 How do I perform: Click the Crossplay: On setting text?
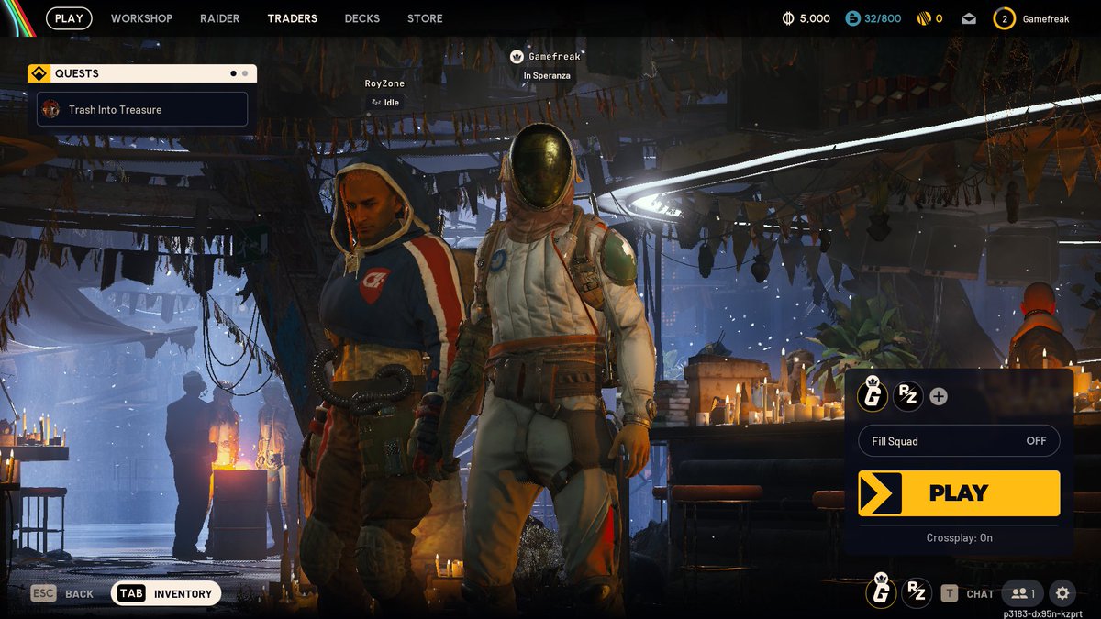click(959, 538)
